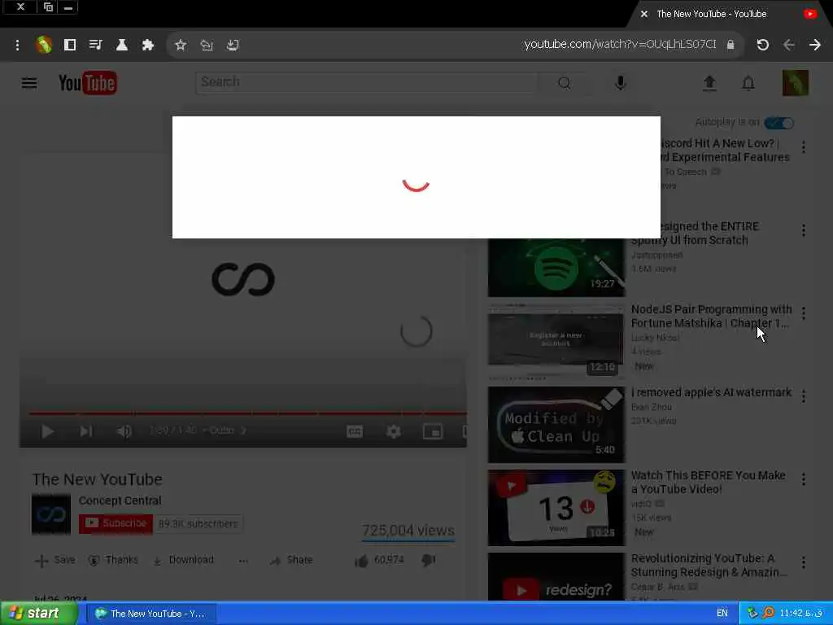Click the install page icon in address bar
Screen dimensions: 833x625
pyautogui.click(x=233, y=46)
